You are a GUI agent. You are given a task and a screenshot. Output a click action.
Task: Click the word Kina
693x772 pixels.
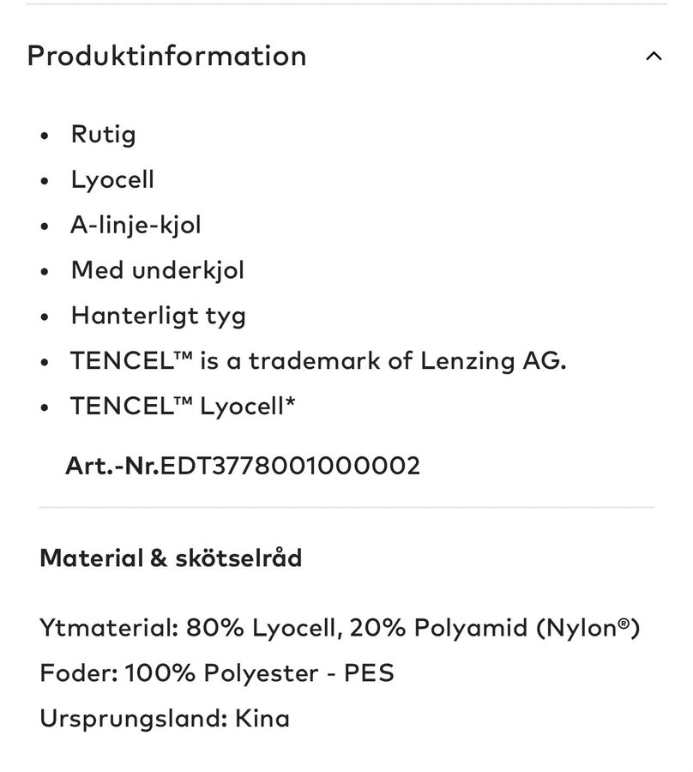coord(262,718)
